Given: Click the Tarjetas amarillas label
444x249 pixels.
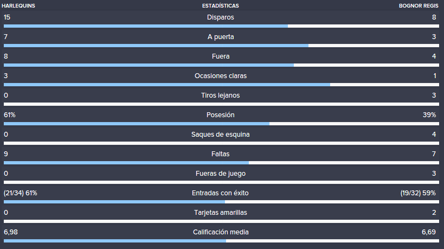Looking at the screenshot, I should click(220, 213).
